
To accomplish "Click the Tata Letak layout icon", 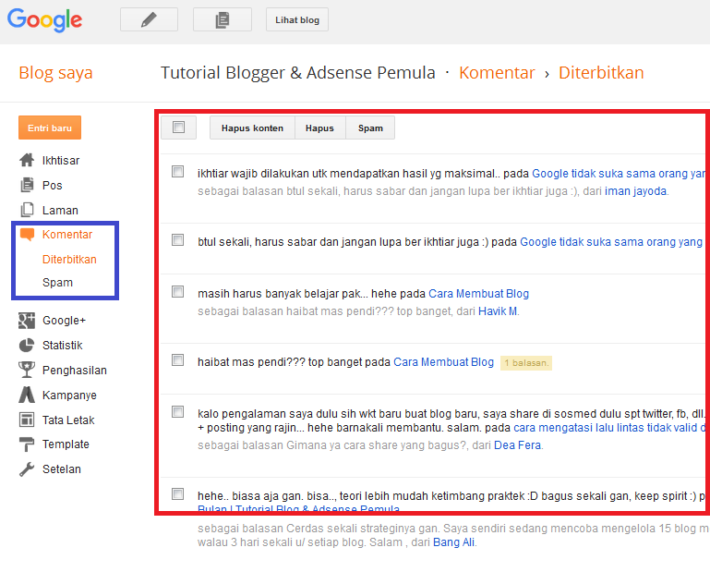I will pyautogui.click(x=27, y=420).
